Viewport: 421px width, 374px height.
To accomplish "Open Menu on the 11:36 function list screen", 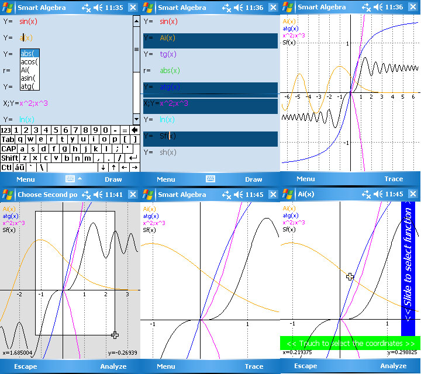I will (x=166, y=179).
